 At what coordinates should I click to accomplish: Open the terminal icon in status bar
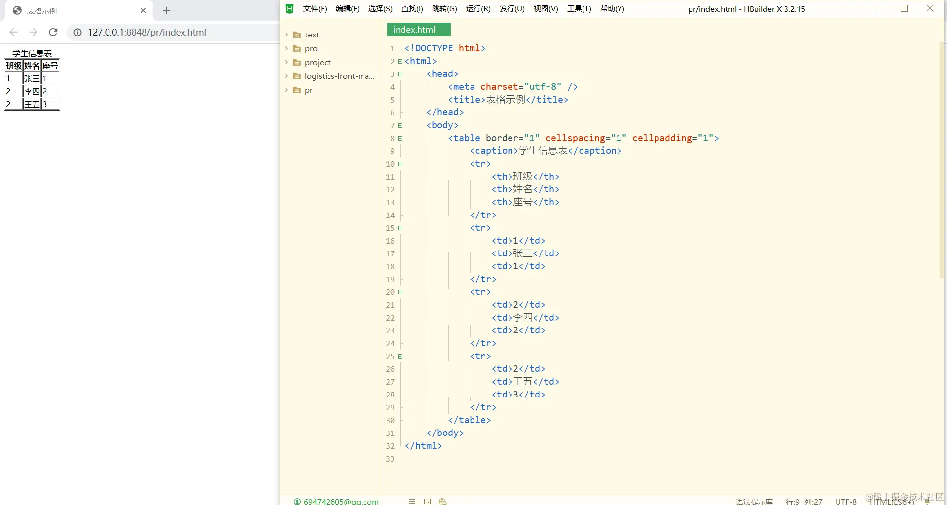[427, 501]
